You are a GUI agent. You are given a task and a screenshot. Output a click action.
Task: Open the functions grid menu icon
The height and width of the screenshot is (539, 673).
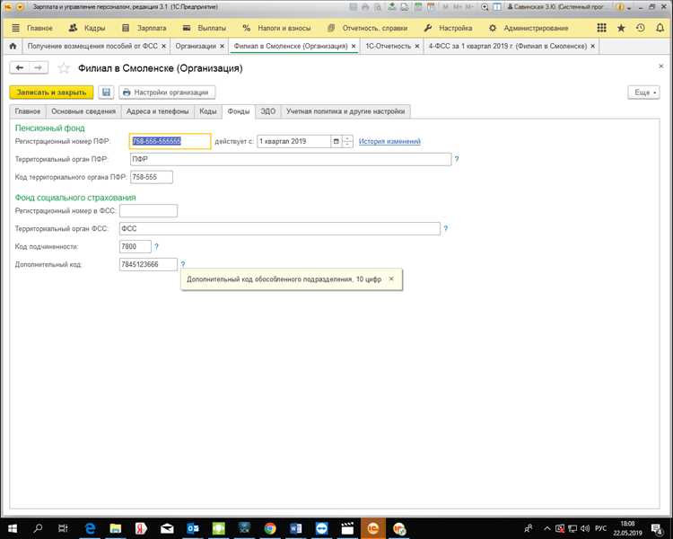pyautogui.click(x=602, y=29)
